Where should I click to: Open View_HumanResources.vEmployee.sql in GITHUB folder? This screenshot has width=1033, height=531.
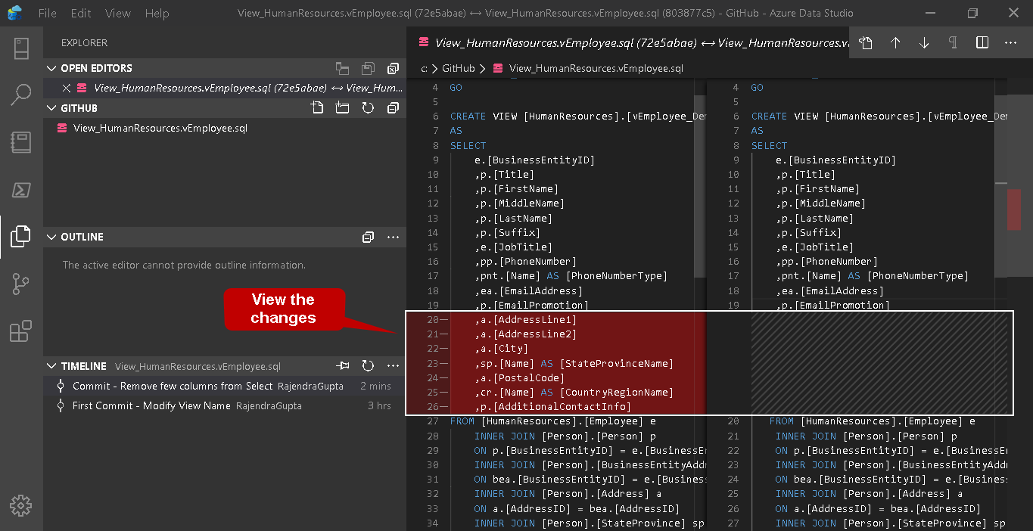160,129
